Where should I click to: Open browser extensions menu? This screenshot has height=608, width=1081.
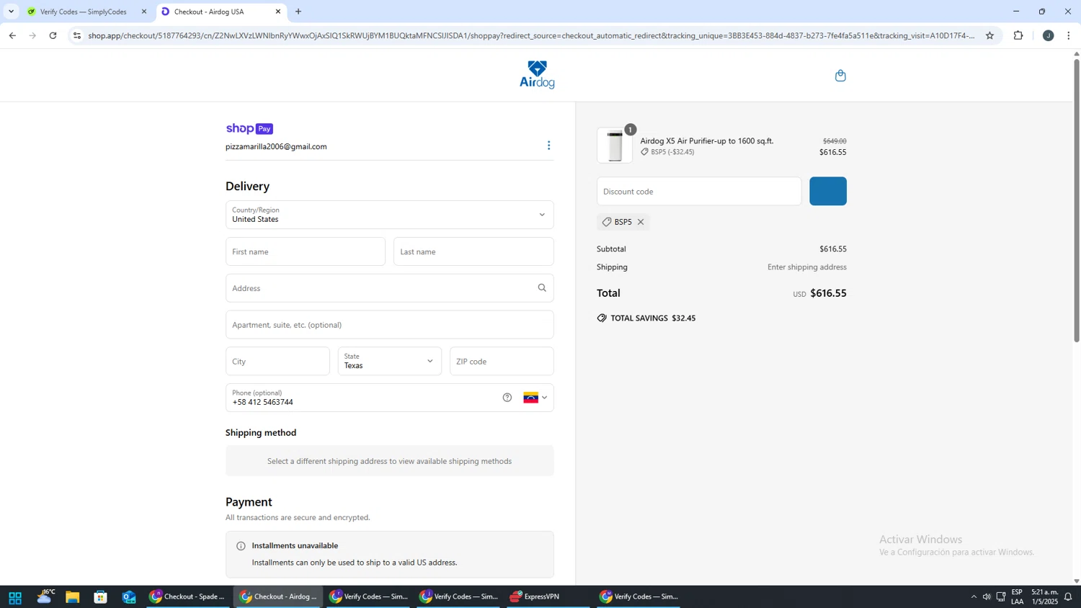point(1018,35)
